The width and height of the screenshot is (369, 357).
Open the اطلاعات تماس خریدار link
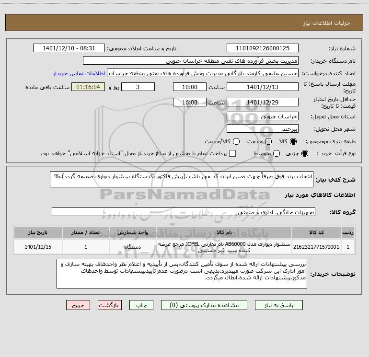tap(79, 73)
